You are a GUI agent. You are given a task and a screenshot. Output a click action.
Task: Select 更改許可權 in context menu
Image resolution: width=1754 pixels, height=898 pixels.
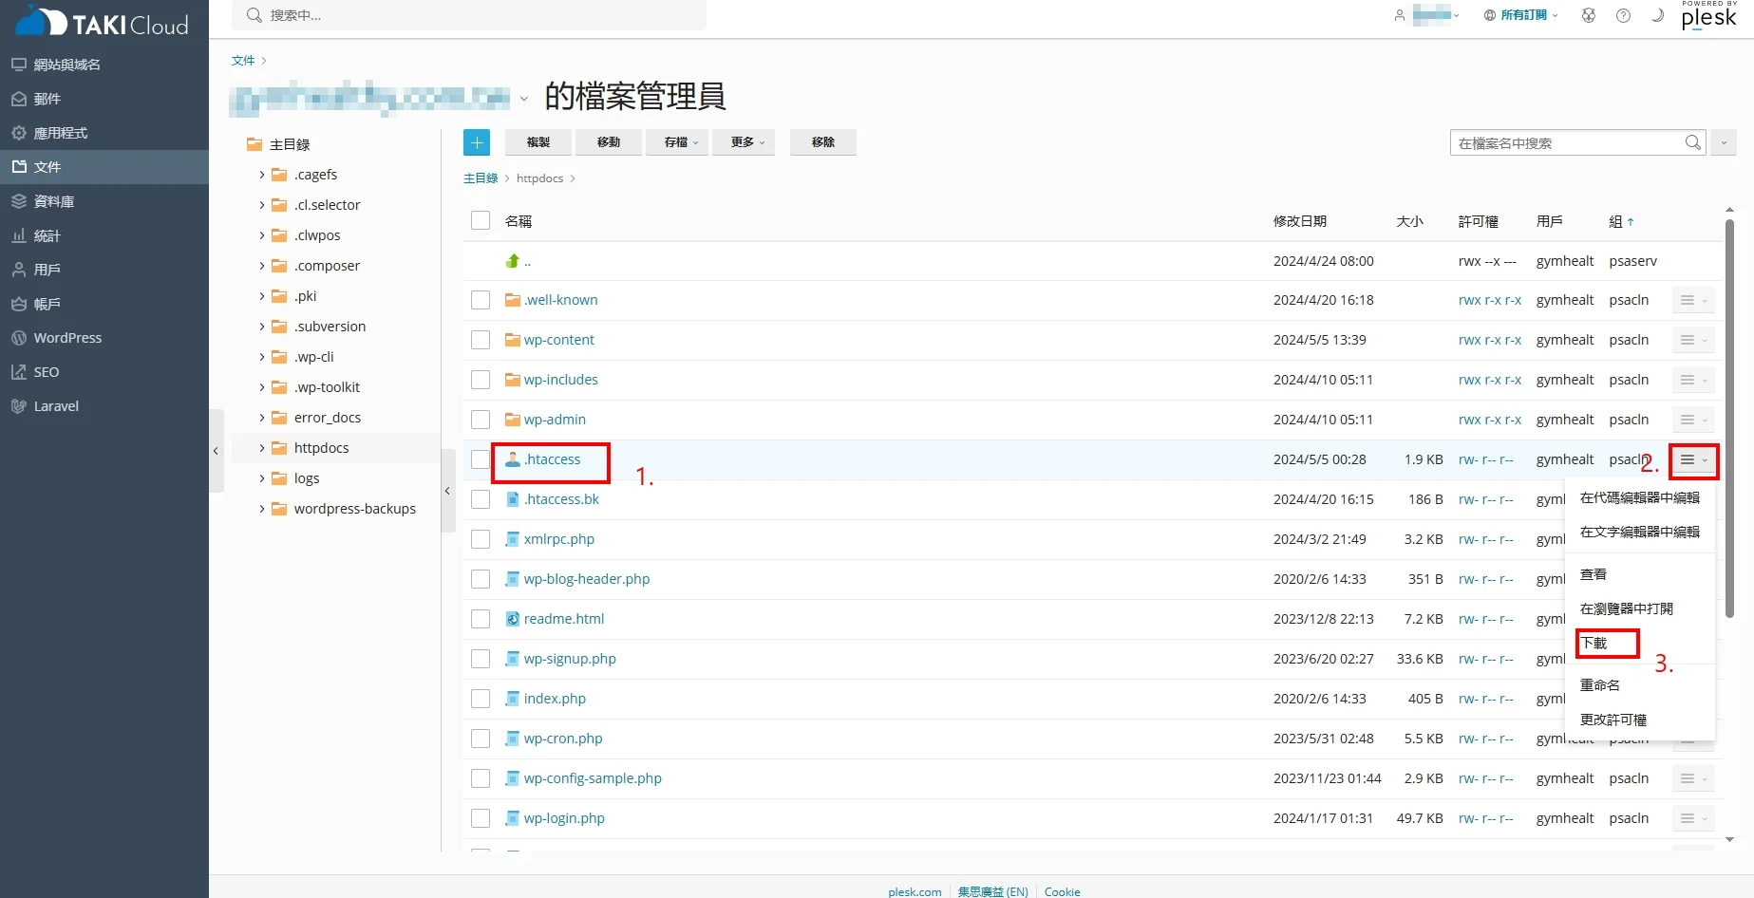coord(1613,720)
